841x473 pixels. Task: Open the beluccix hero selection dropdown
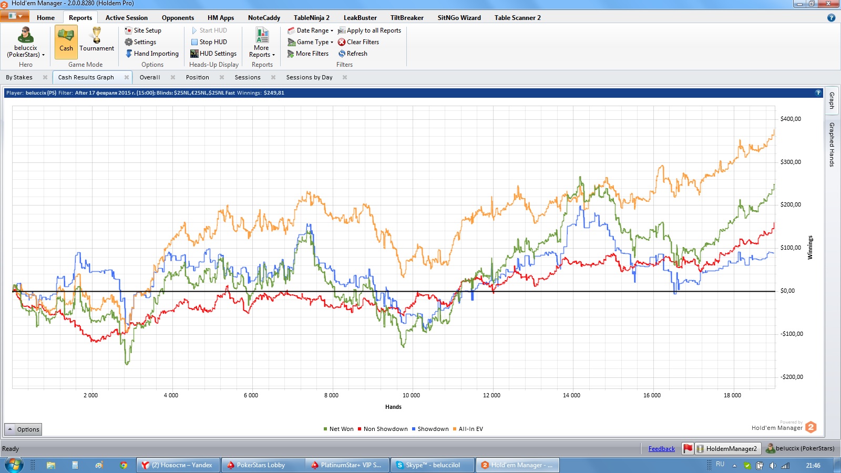(26, 43)
